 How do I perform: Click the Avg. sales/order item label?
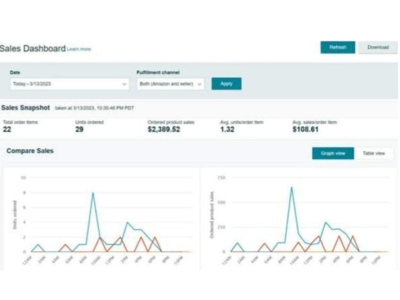point(314,122)
